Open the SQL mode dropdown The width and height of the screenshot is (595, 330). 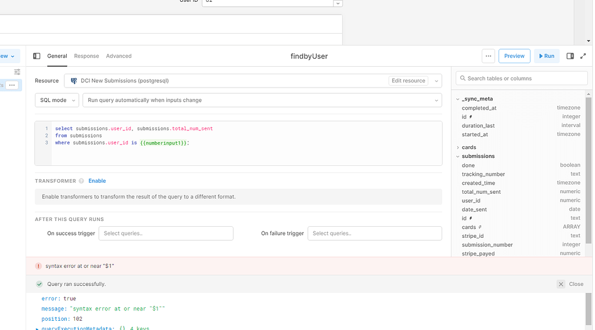coord(57,100)
